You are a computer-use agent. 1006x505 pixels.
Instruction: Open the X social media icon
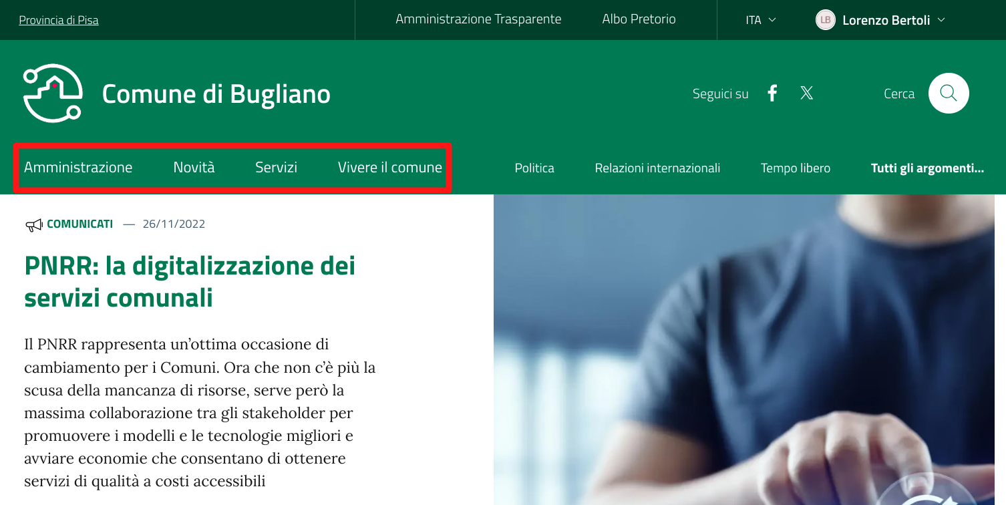point(807,94)
